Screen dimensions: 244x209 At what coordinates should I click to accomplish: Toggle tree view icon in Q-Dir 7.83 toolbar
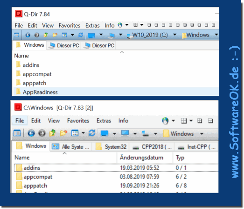click(17, 133)
